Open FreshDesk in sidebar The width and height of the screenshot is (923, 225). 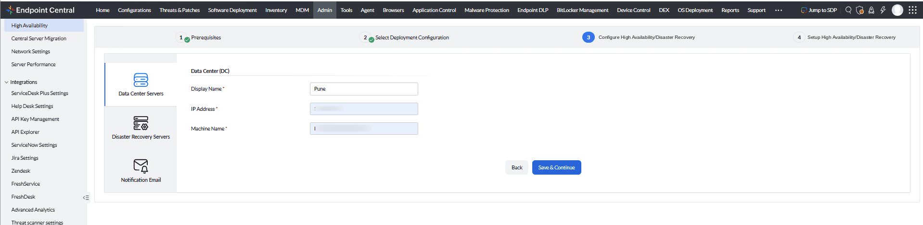(23, 197)
